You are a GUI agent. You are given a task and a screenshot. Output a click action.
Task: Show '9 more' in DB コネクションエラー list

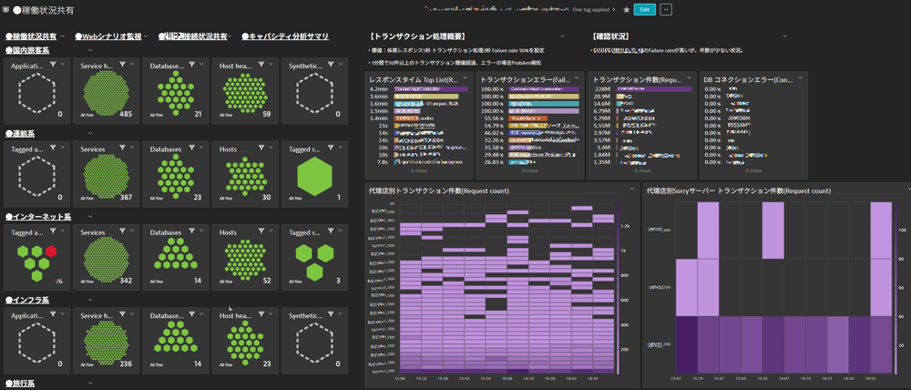click(x=752, y=171)
